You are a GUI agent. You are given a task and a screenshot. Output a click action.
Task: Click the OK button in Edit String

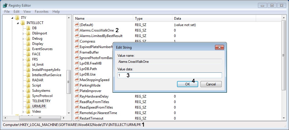(187, 84)
